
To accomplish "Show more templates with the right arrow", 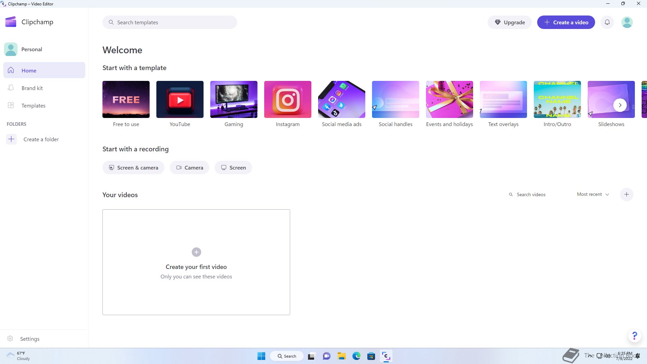I will click(x=620, y=105).
